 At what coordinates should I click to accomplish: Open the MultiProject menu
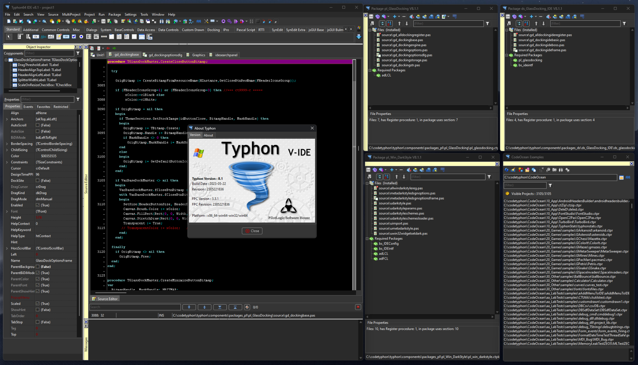(71, 15)
